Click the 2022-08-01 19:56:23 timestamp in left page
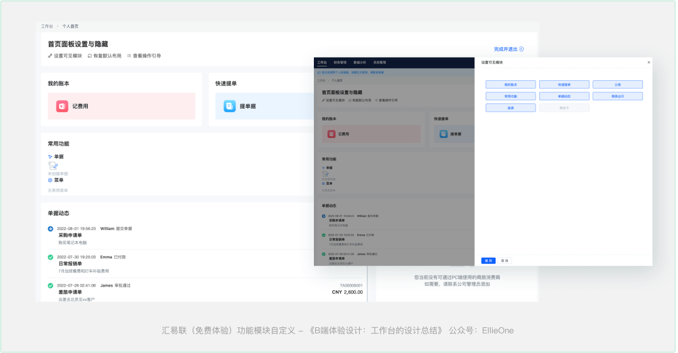The image size is (678, 353). coord(76,229)
